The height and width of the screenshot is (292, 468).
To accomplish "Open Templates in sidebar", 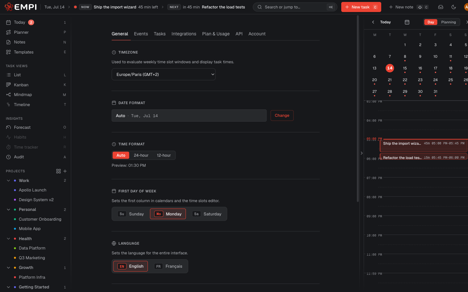I will point(36,52).
